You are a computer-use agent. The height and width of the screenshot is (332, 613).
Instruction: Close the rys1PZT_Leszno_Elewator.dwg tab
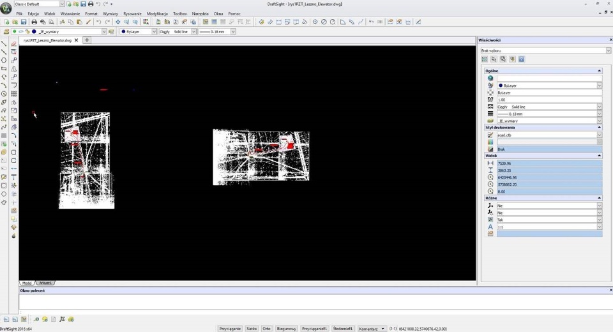click(x=76, y=40)
